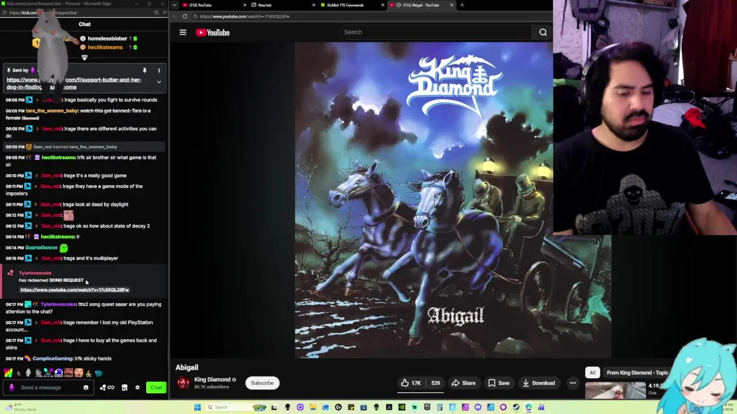Open the Kick shop storefront icon
Image resolution: width=737 pixels, height=414 pixels.
tap(124, 388)
